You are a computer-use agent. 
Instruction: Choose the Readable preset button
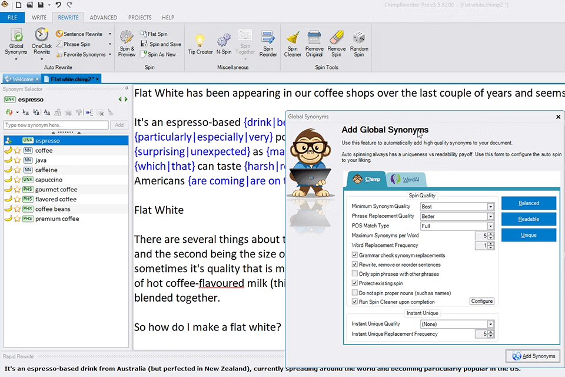pos(529,219)
